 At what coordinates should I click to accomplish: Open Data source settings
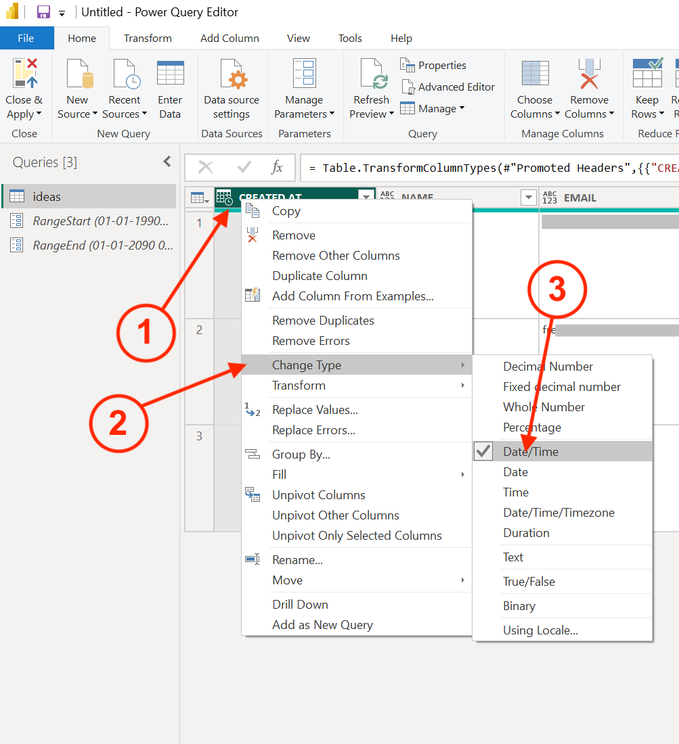(232, 88)
